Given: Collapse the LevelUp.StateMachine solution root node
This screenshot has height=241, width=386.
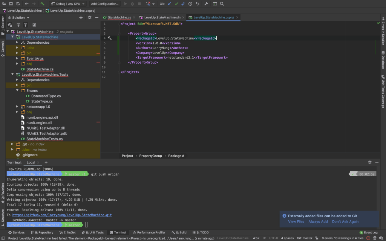Looking at the screenshot, I should [x=8, y=32].
